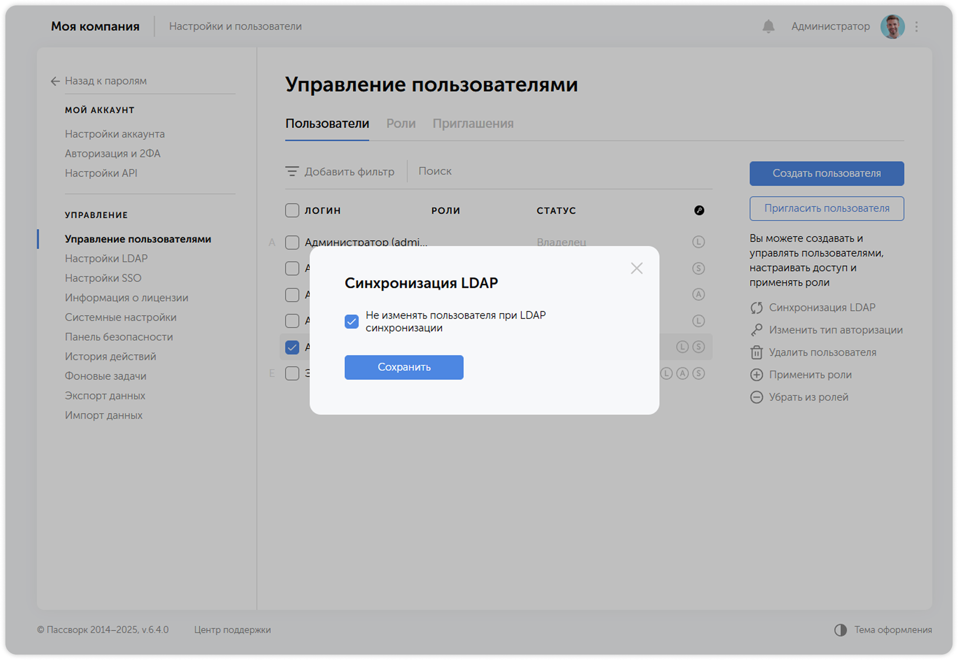The height and width of the screenshot is (660, 958).
Task: Click Создать пользователя
Action: 826,173
